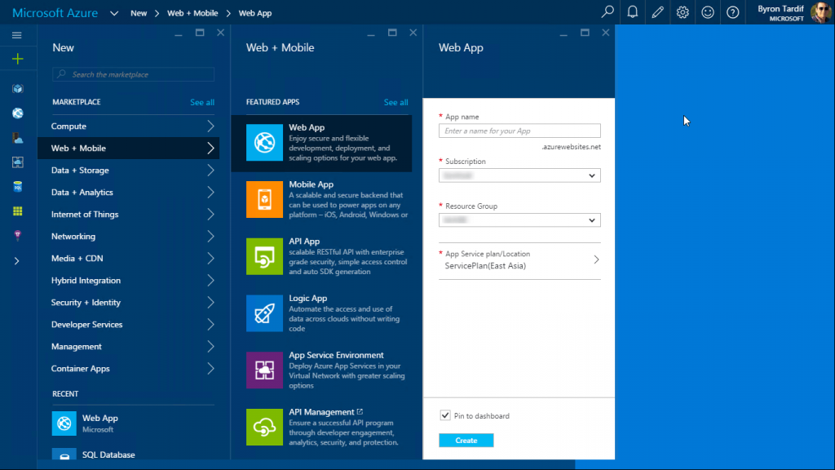Image resolution: width=835 pixels, height=470 pixels.
Task: Click the API Management cloud icon
Action: click(x=265, y=427)
